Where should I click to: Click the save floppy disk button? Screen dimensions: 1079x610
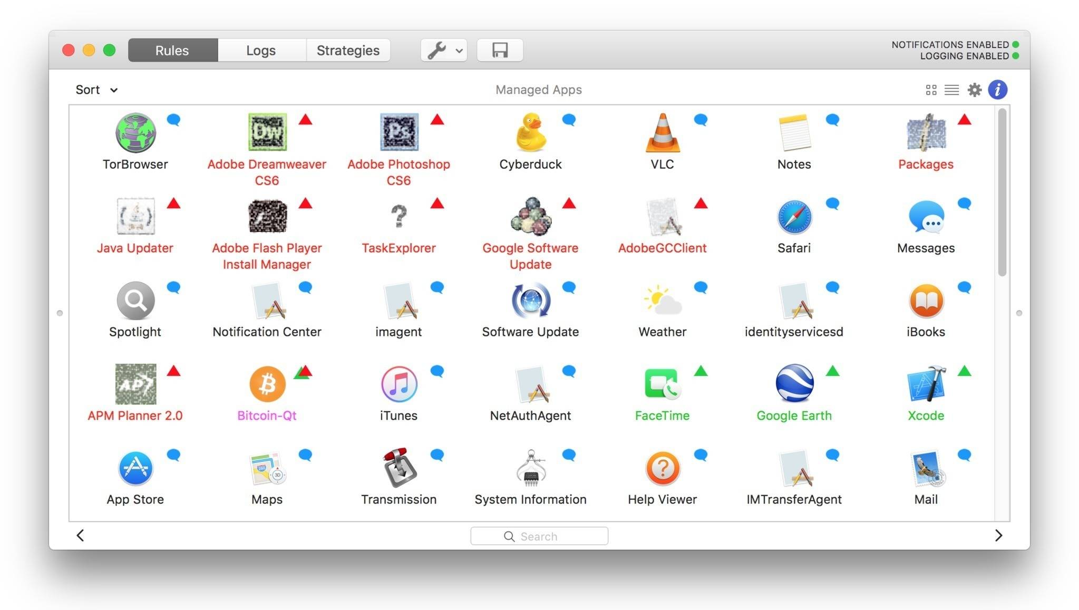[500, 50]
